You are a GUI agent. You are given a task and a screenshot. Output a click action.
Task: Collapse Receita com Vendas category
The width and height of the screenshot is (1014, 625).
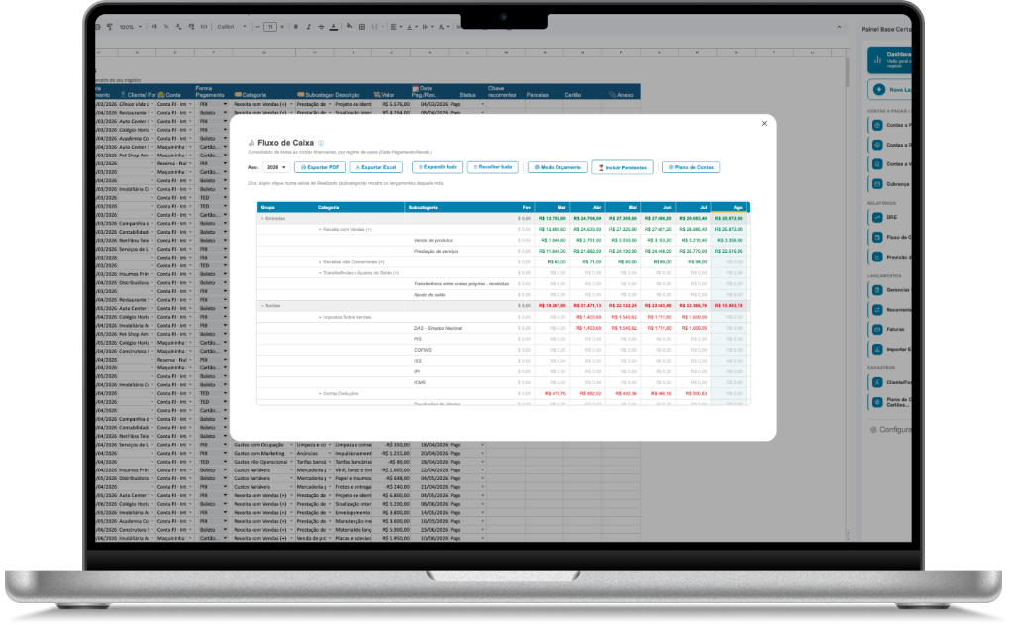(x=320, y=229)
